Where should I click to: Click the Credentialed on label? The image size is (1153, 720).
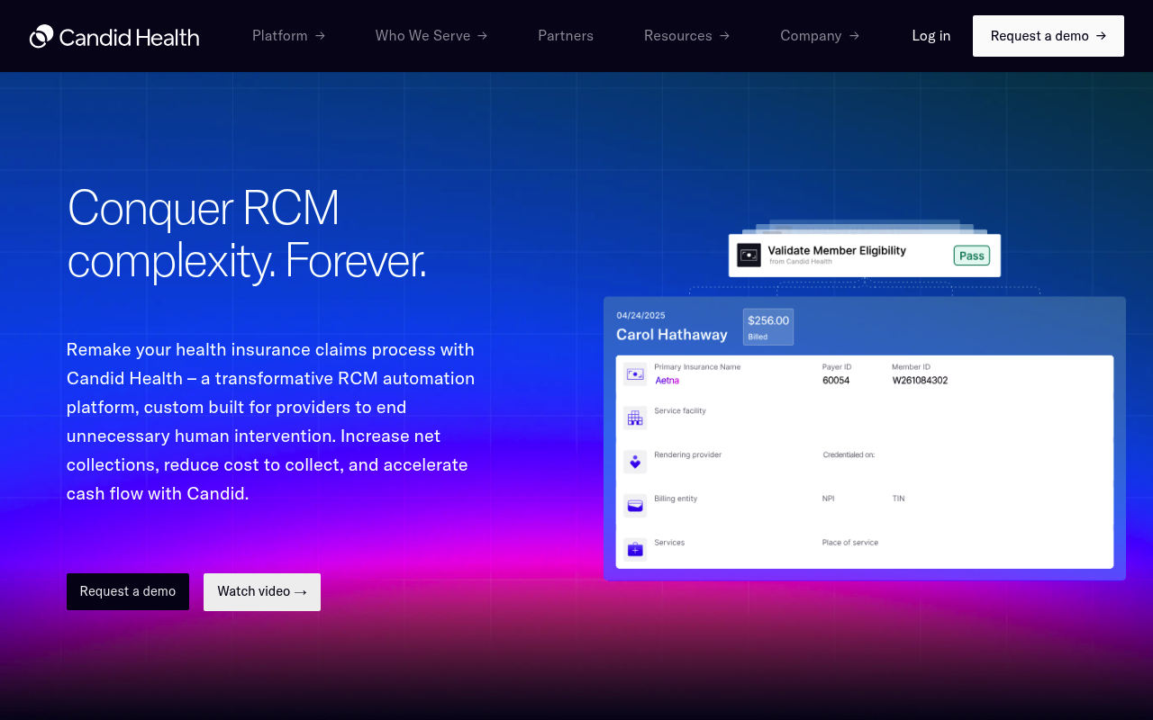pos(849,455)
